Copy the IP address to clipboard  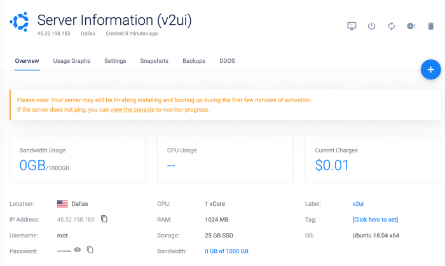point(104,219)
